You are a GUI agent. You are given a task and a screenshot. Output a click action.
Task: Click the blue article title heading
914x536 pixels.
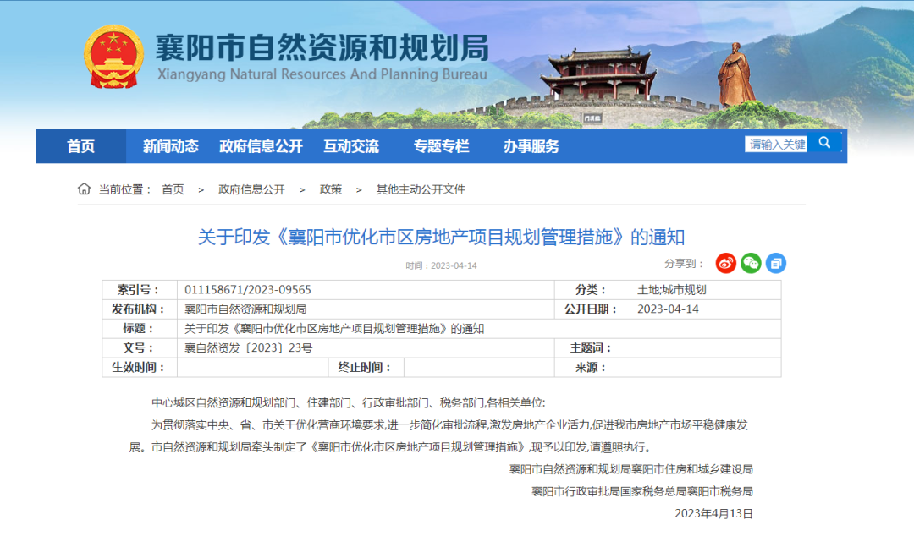pos(441,237)
